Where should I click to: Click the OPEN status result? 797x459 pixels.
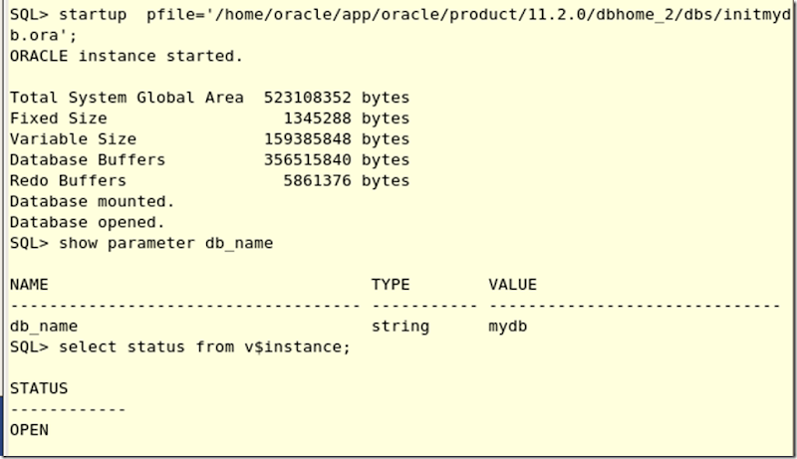point(29,429)
